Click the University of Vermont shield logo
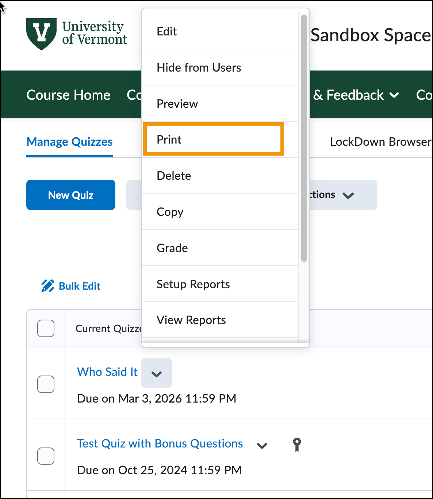Screen dimensions: 433x499 [41, 34]
